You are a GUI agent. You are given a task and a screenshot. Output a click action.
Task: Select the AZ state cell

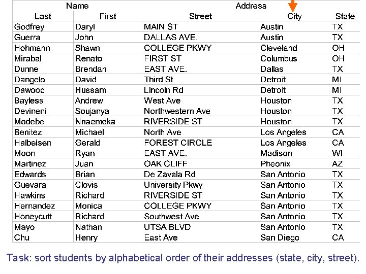[x=338, y=164]
